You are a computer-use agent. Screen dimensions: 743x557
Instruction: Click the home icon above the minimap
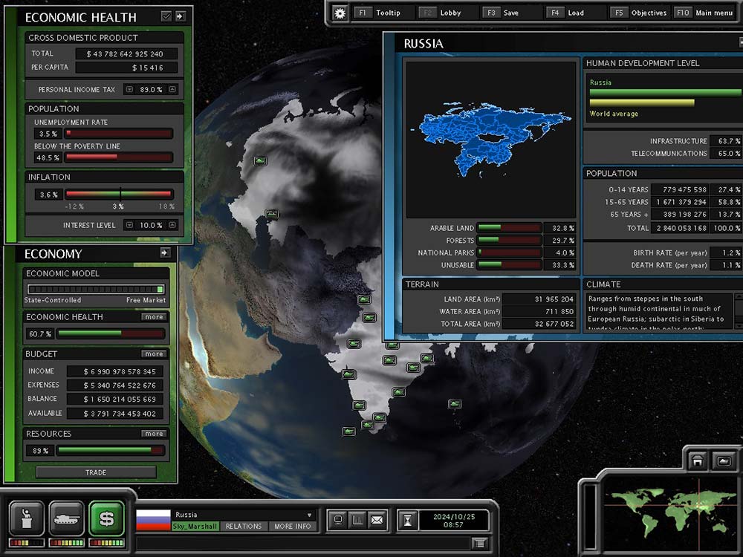click(698, 461)
